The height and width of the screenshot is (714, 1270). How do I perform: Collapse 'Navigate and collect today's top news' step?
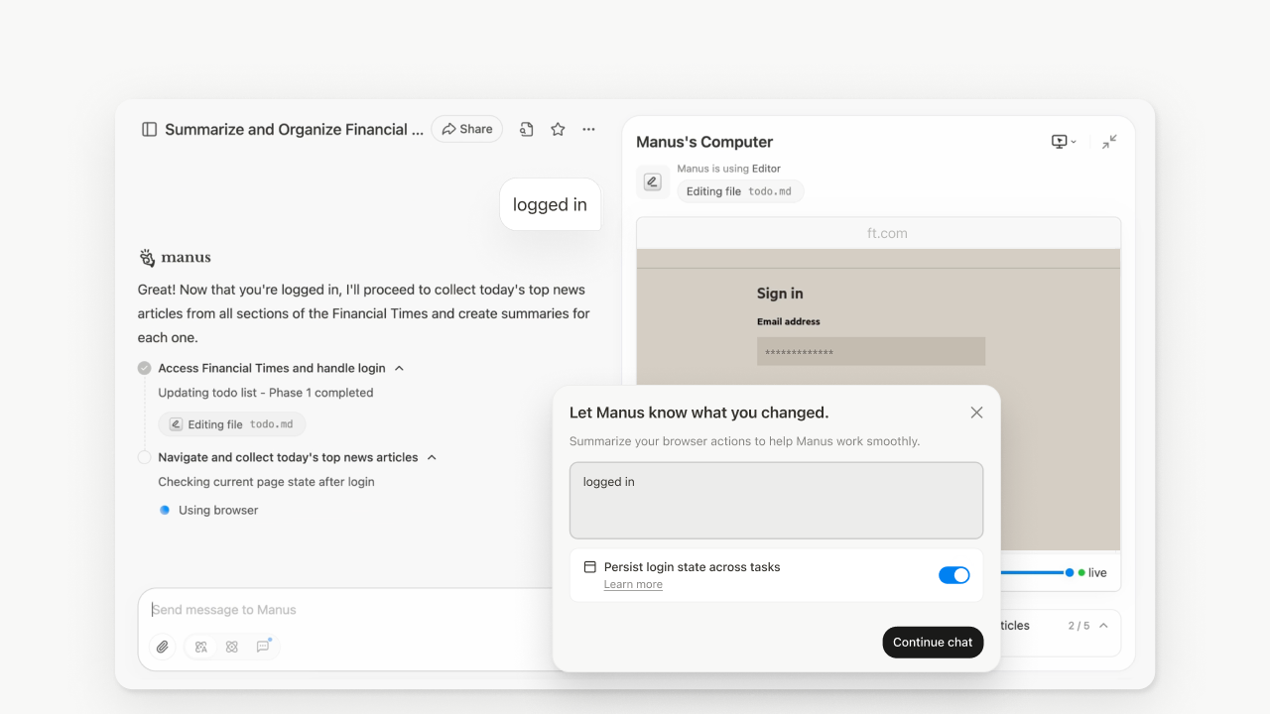[x=432, y=457]
